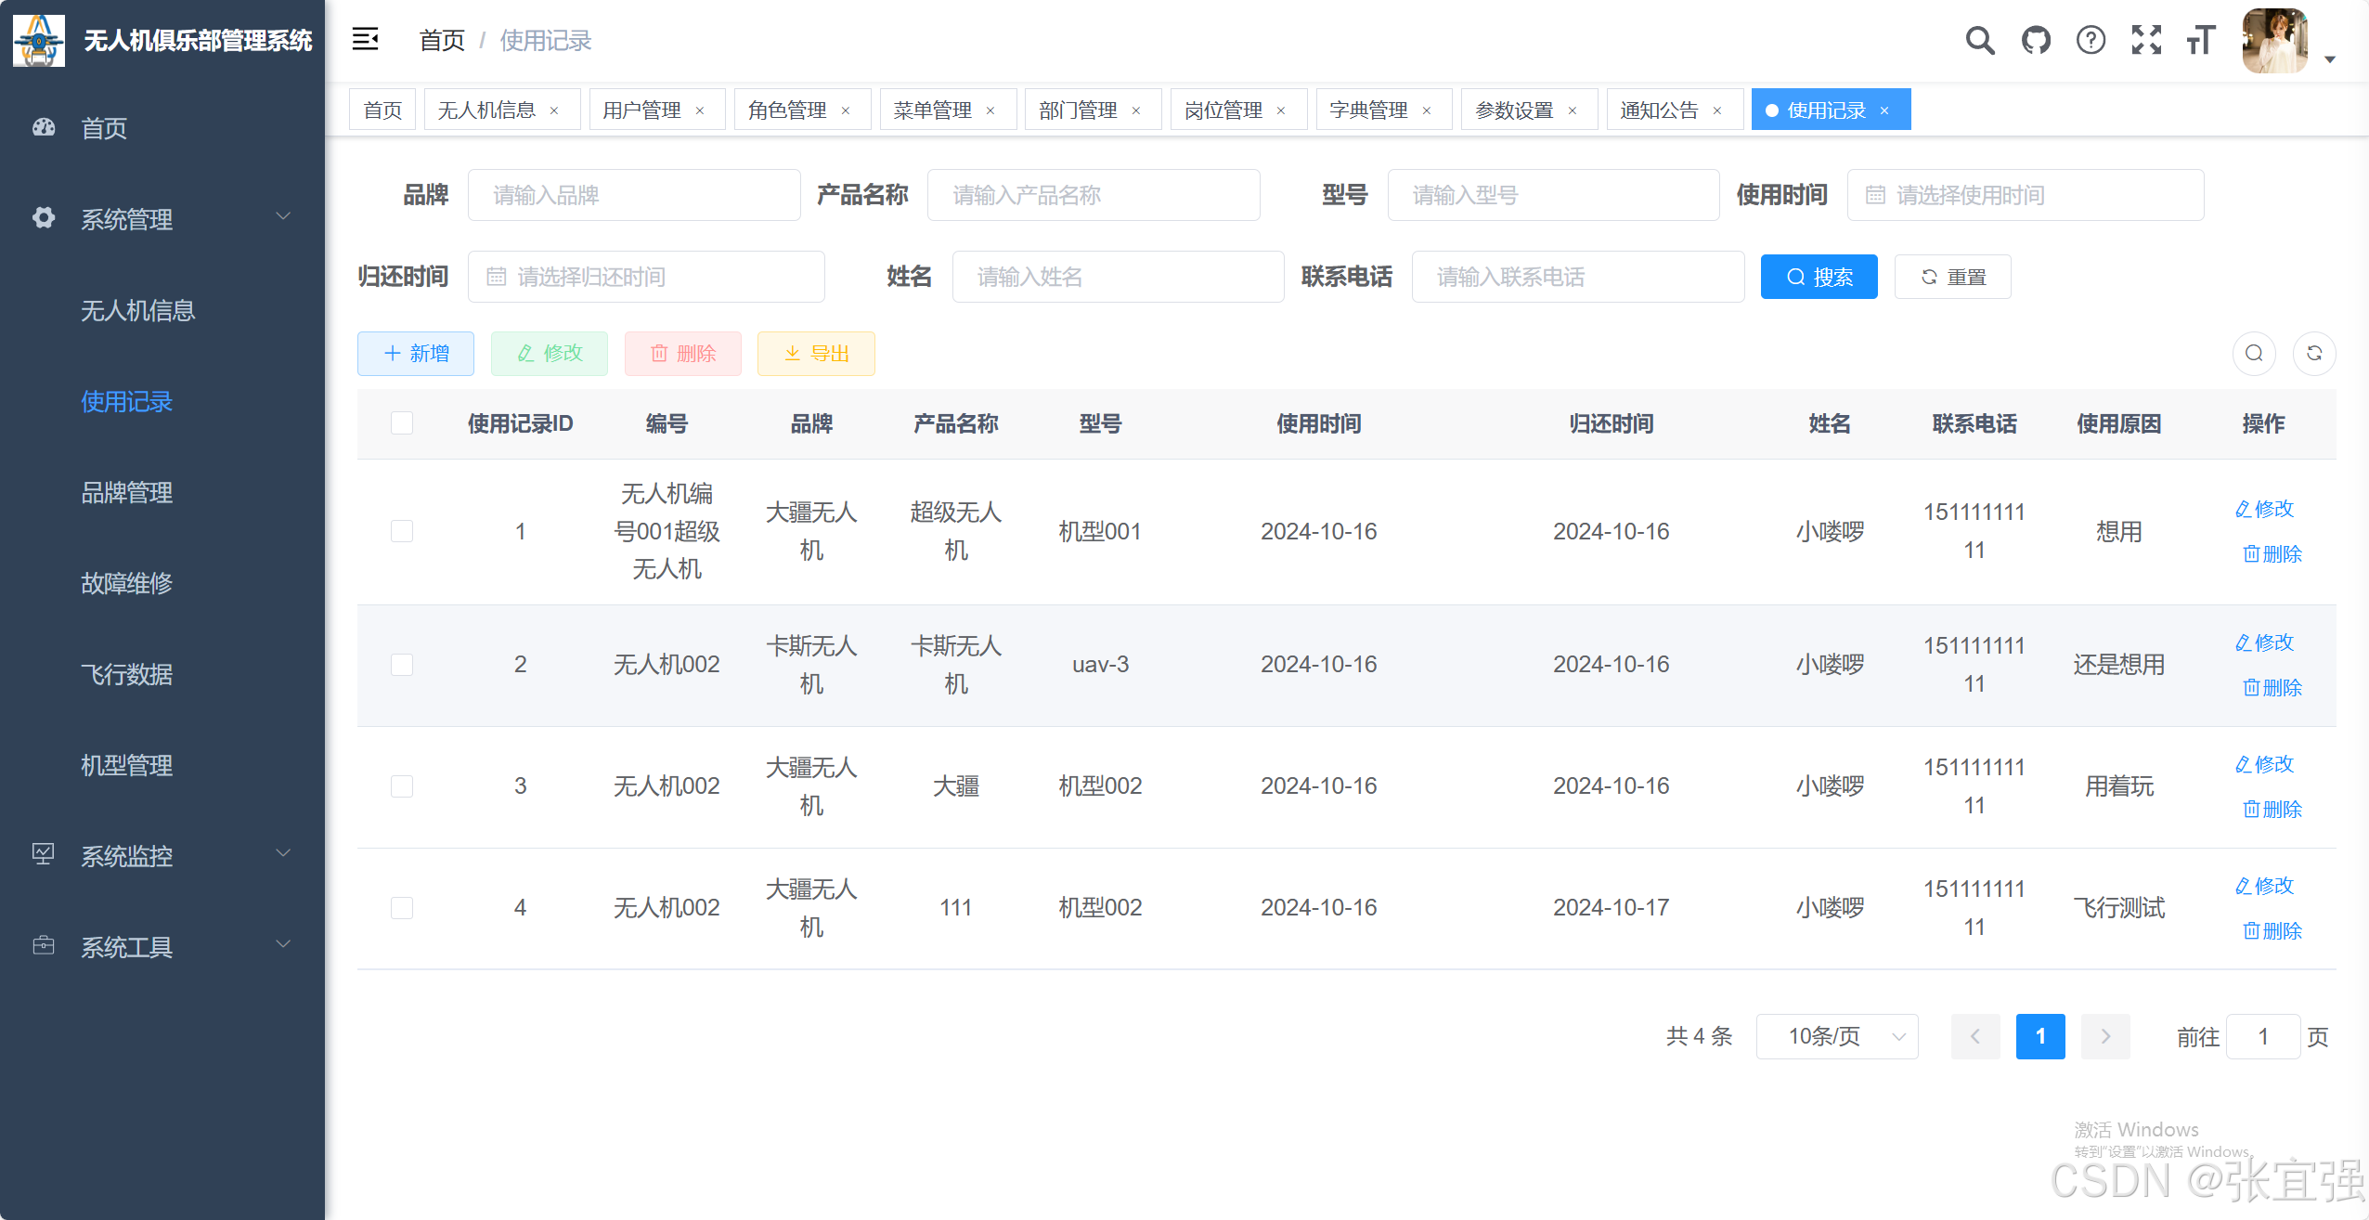Click the page number input field 前往
The width and height of the screenshot is (2369, 1220).
click(2262, 1036)
